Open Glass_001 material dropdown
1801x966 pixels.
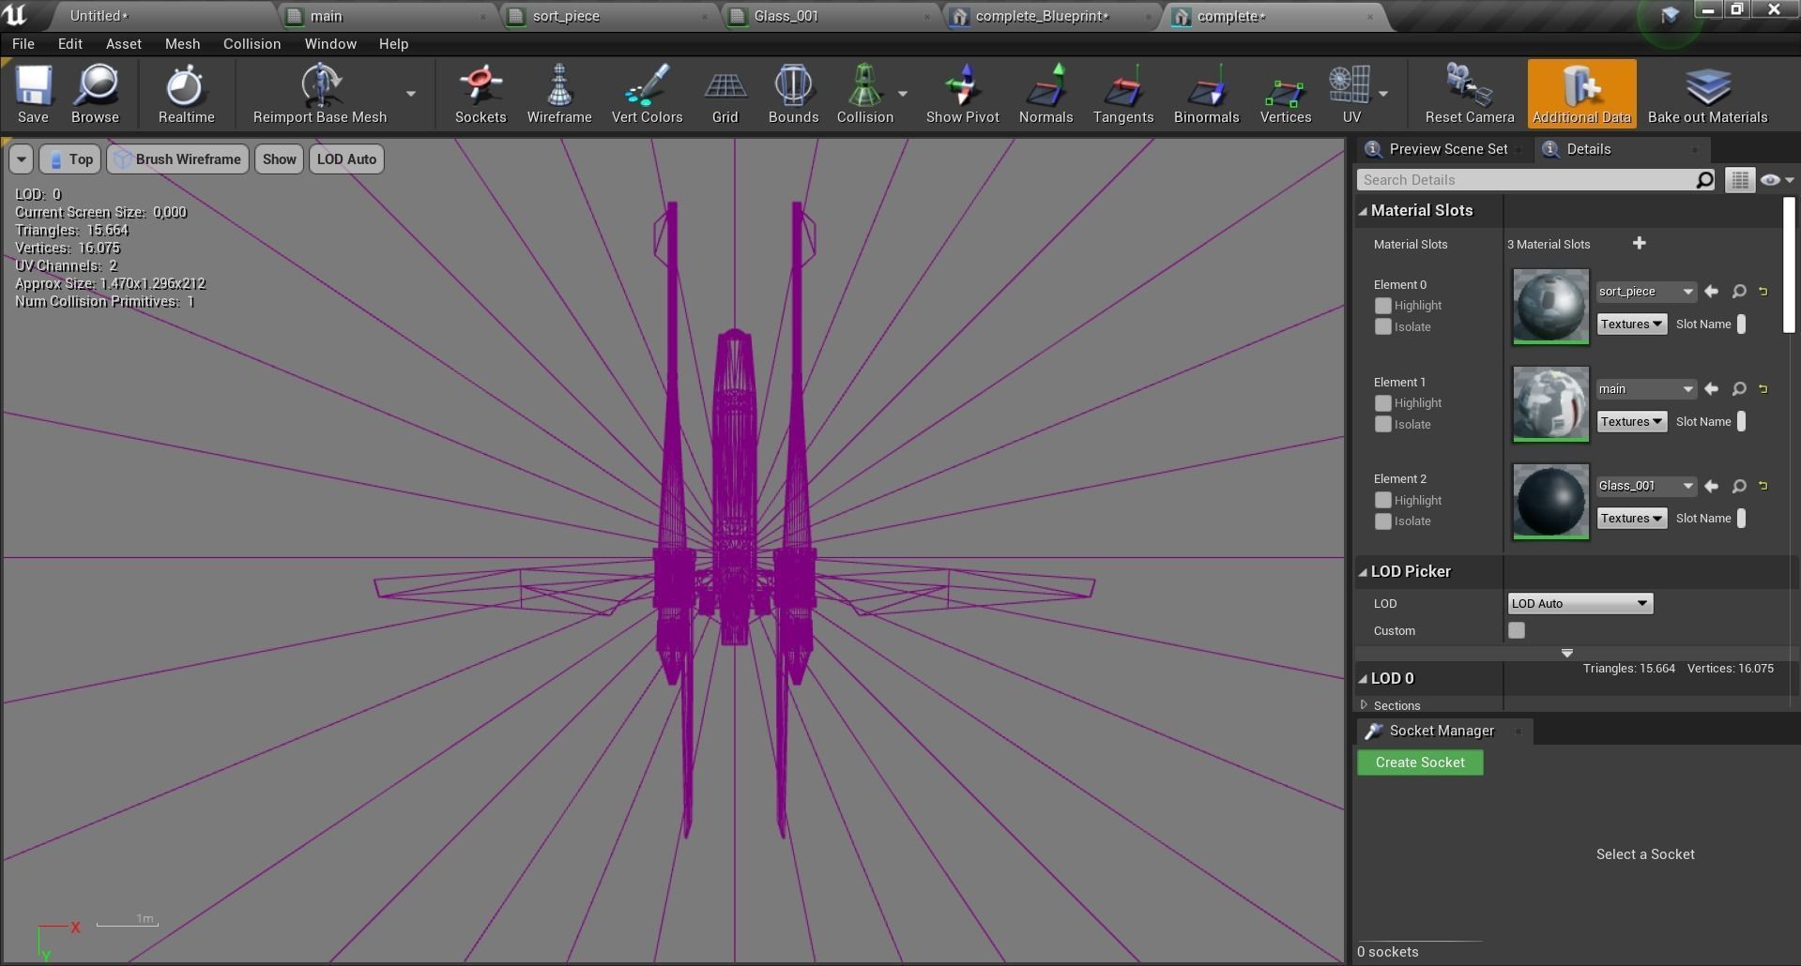(1646, 486)
